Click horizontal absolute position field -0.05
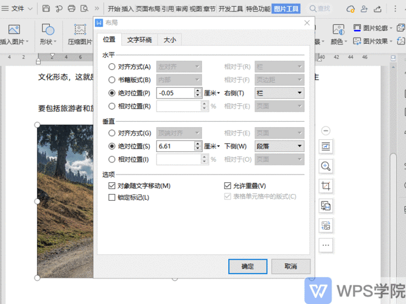 point(175,93)
